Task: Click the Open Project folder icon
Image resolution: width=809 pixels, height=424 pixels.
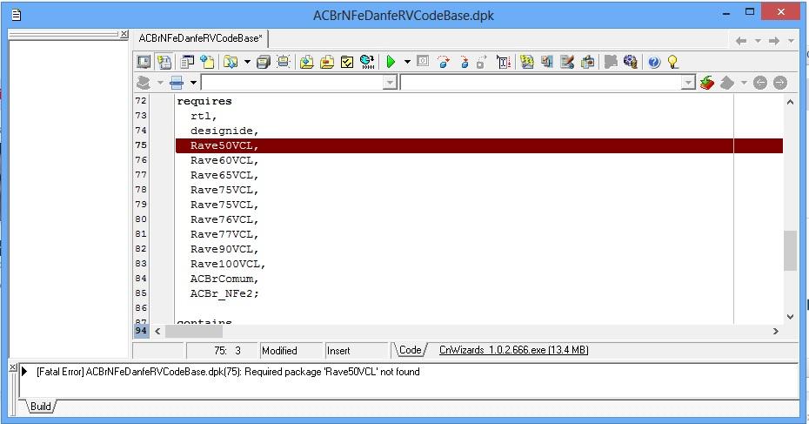Action: [x=231, y=62]
